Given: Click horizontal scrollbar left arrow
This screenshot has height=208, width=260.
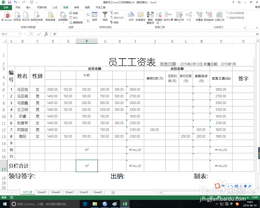Looking at the screenshot, I should point(161,193).
